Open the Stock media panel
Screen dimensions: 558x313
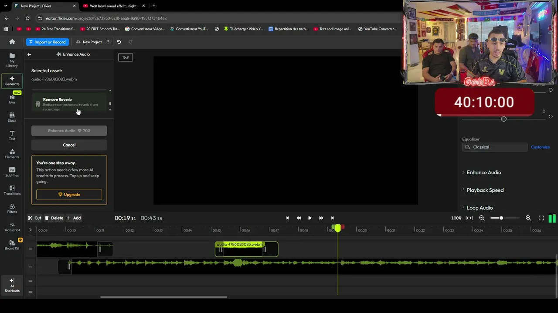tap(12, 117)
